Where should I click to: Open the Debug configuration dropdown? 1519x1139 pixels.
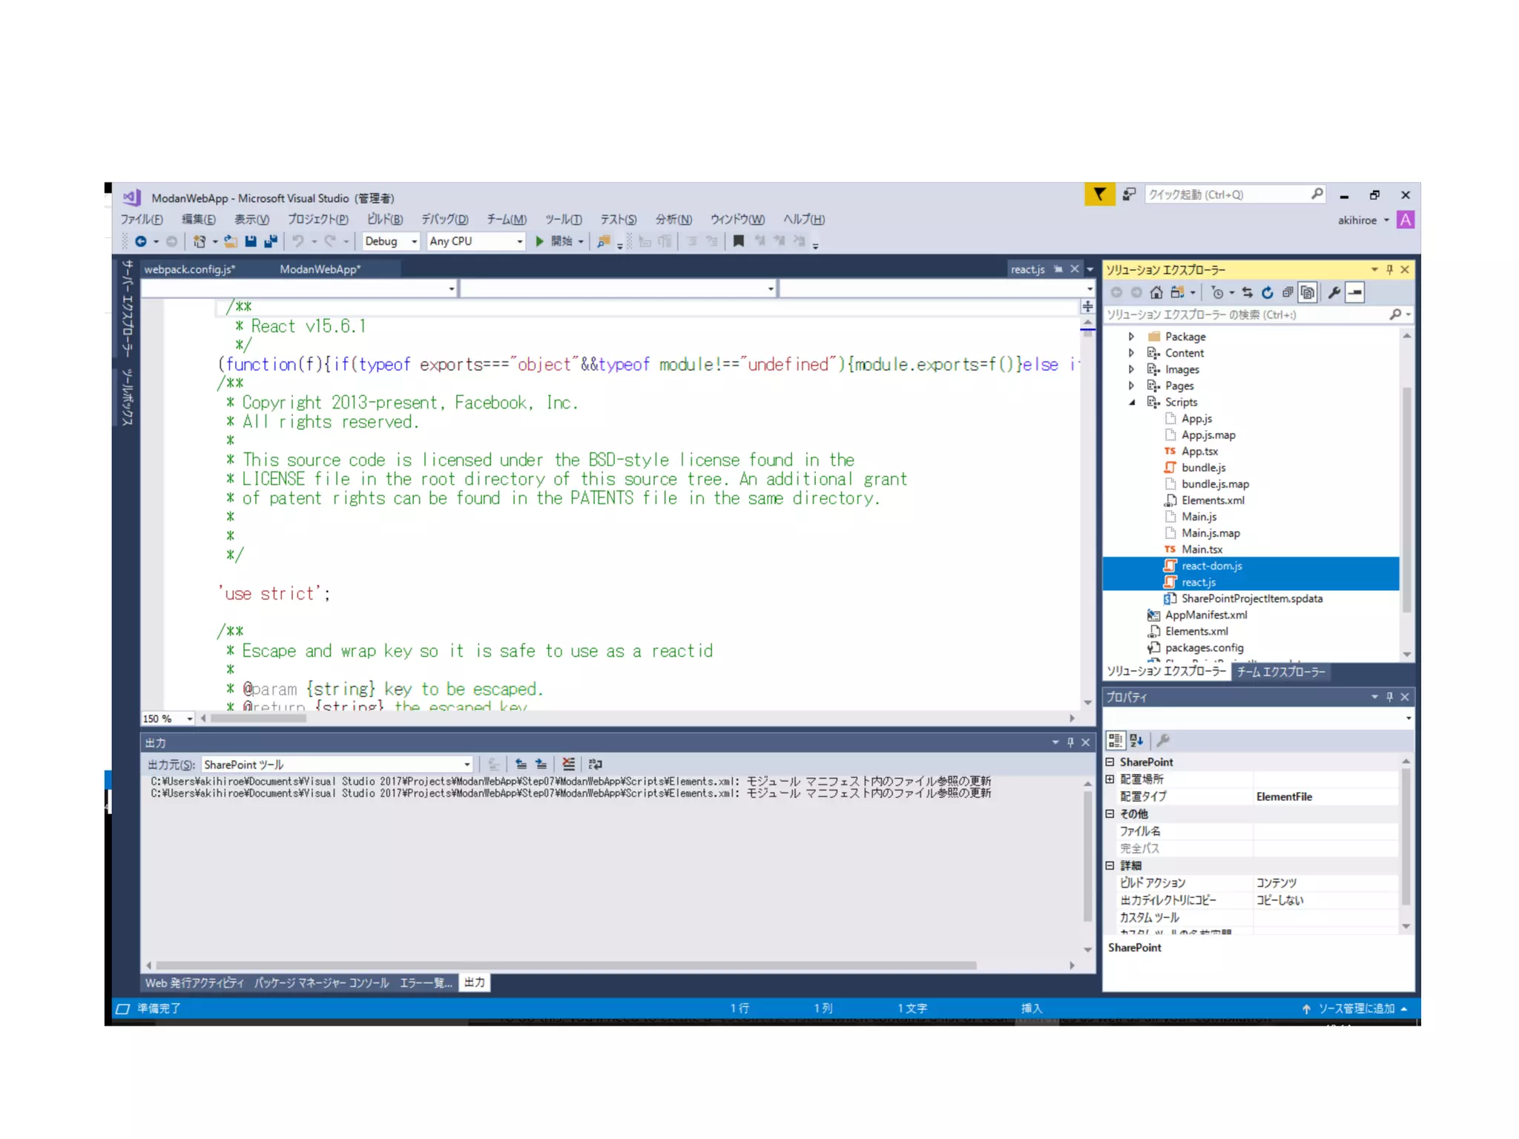pos(391,241)
